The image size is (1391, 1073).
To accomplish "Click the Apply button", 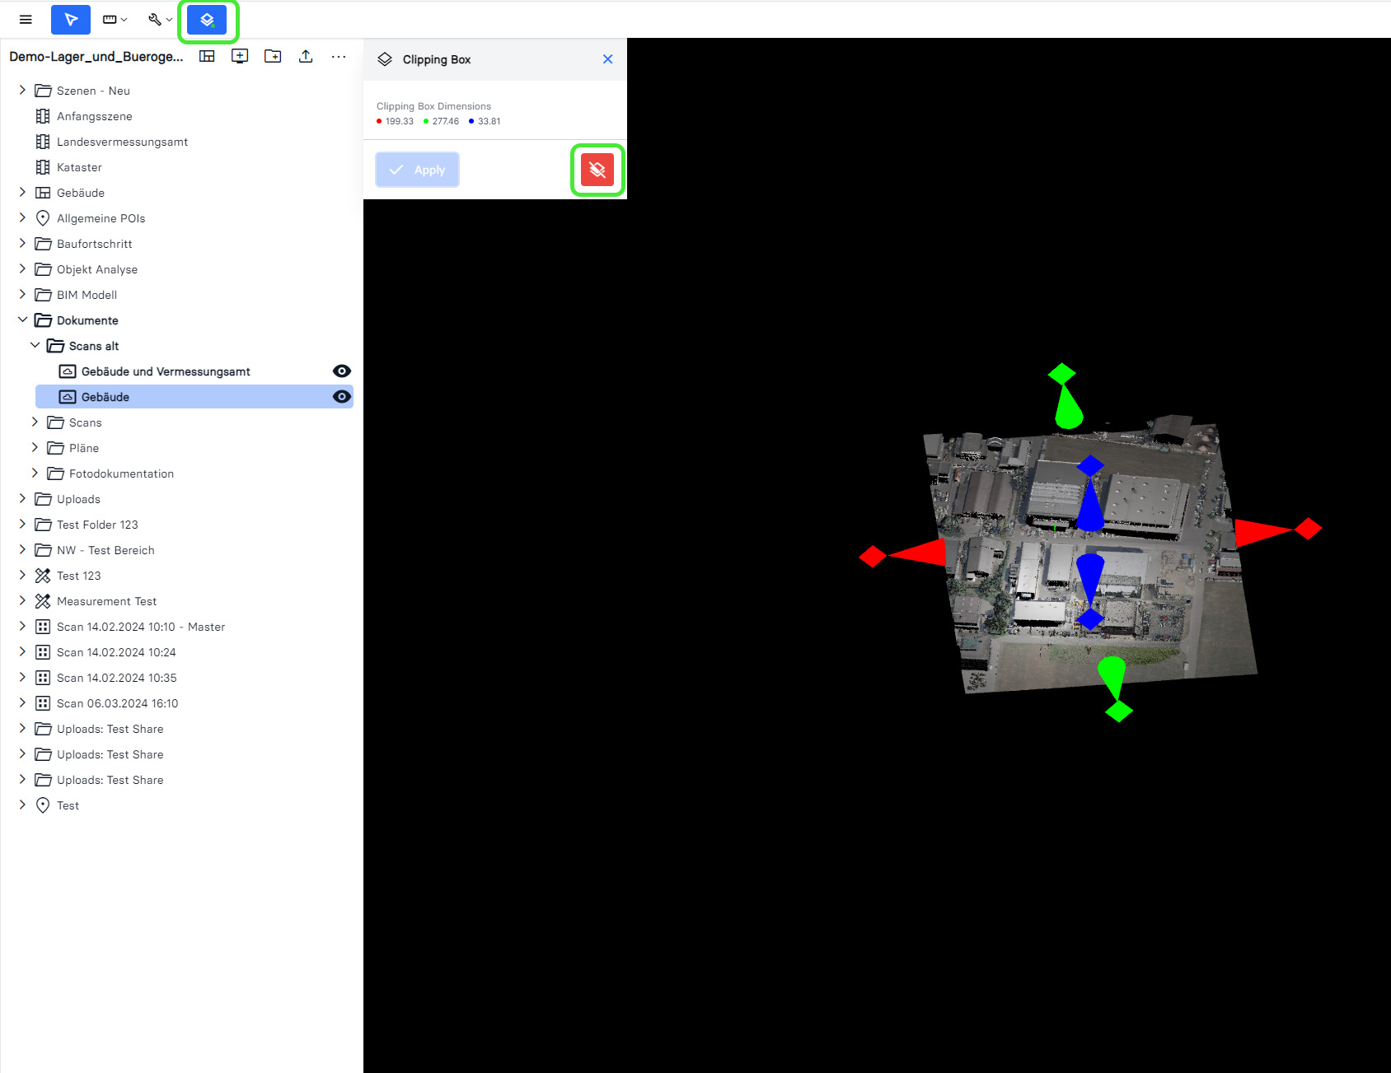I will [417, 170].
